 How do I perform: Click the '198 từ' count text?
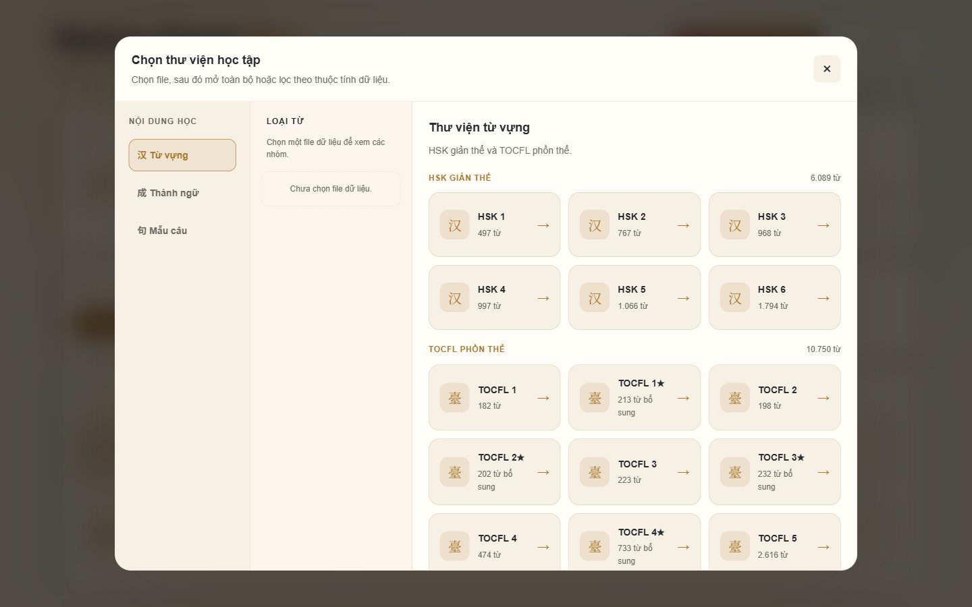(769, 406)
